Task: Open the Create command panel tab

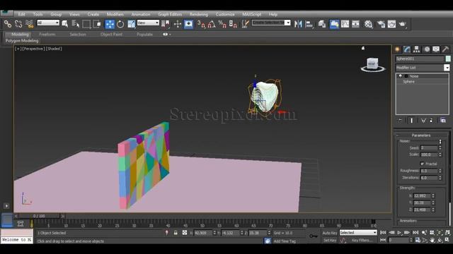Action: pyautogui.click(x=397, y=49)
